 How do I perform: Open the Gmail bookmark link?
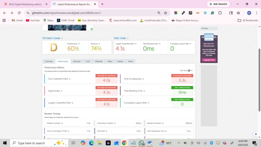[x=17, y=20]
